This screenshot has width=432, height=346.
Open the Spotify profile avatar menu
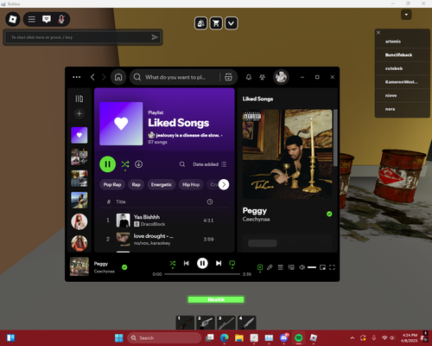(281, 77)
